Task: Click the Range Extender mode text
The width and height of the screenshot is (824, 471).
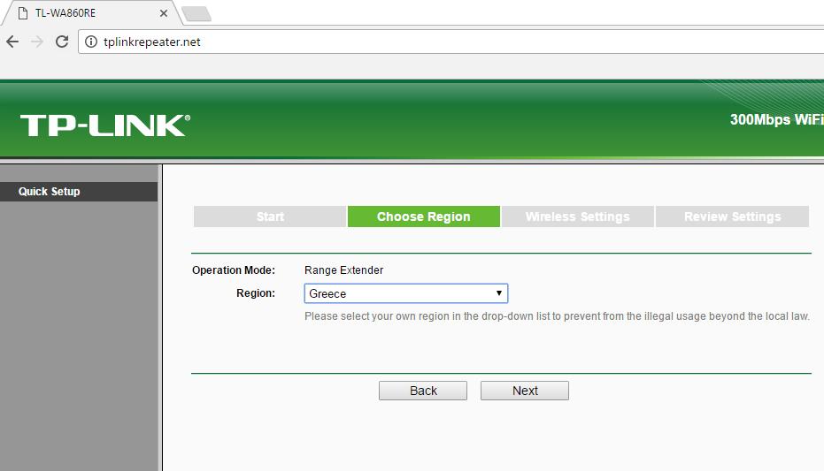Action: coord(343,270)
